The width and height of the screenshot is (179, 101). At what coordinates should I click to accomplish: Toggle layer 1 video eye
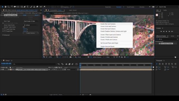1,70
